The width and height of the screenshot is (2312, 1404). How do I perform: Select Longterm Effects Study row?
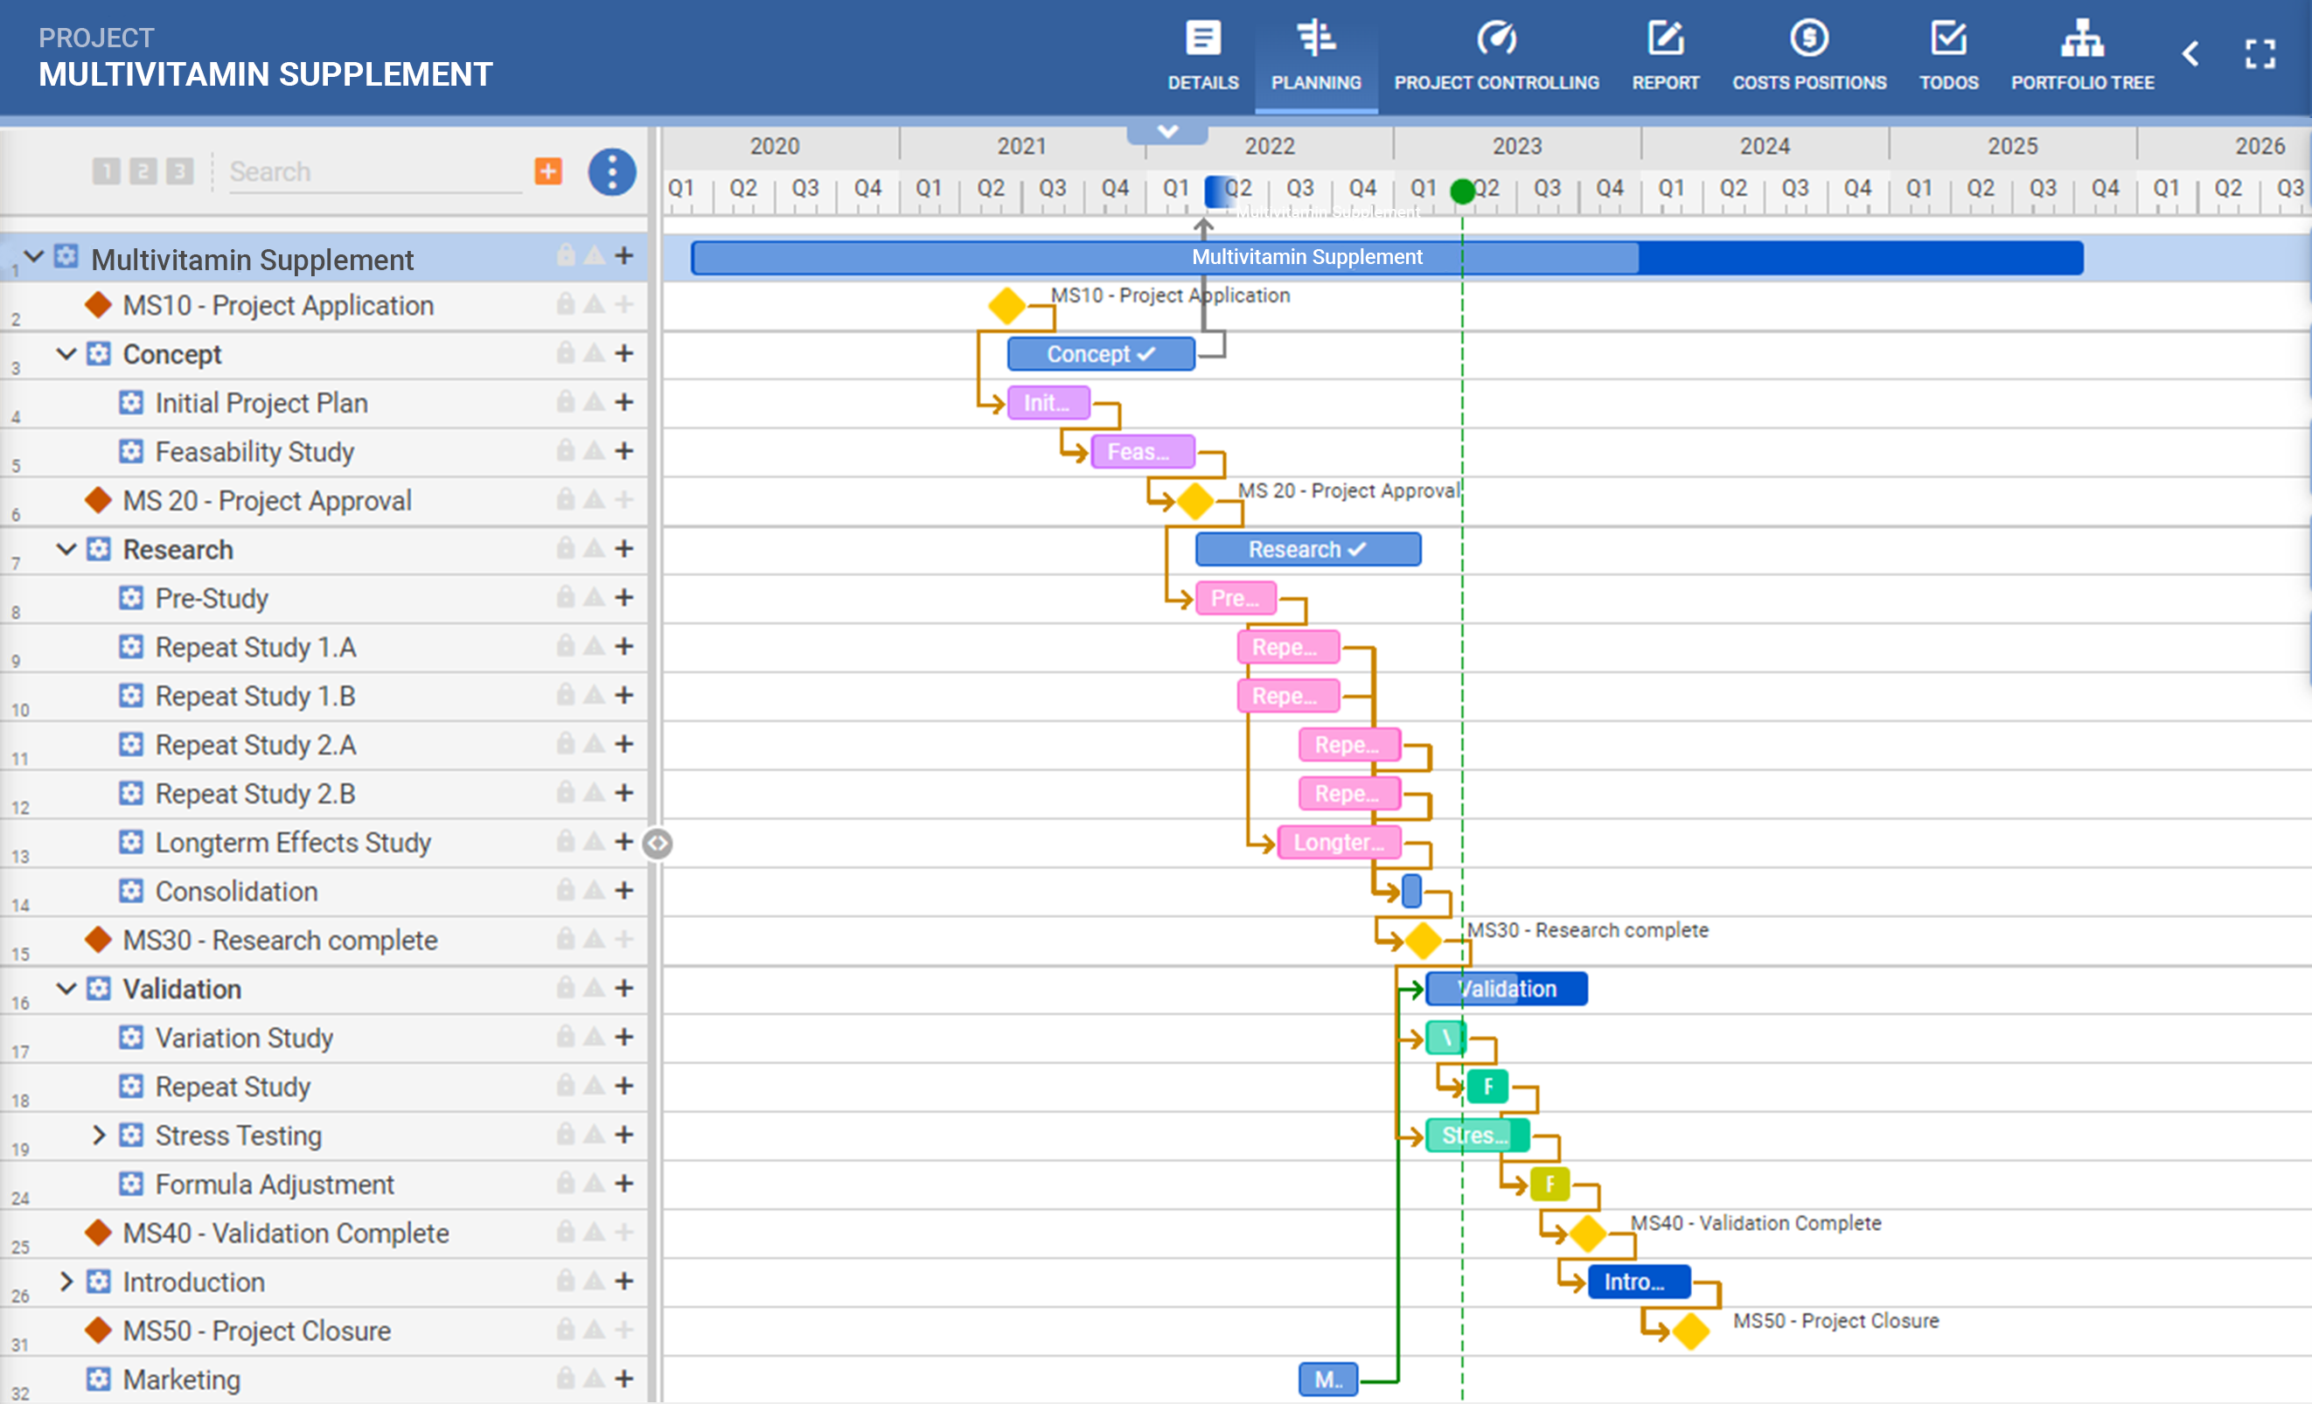(324, 842)
